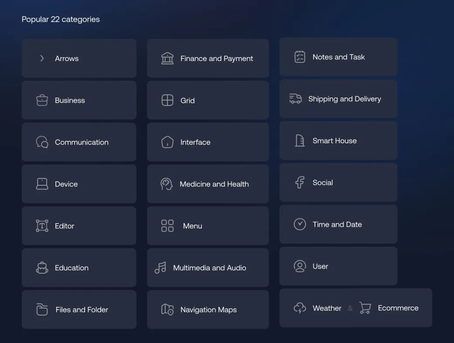Click the Medicine and Health brain icon
This screenshot has width=454, height=343.
[x=167, y=184]
